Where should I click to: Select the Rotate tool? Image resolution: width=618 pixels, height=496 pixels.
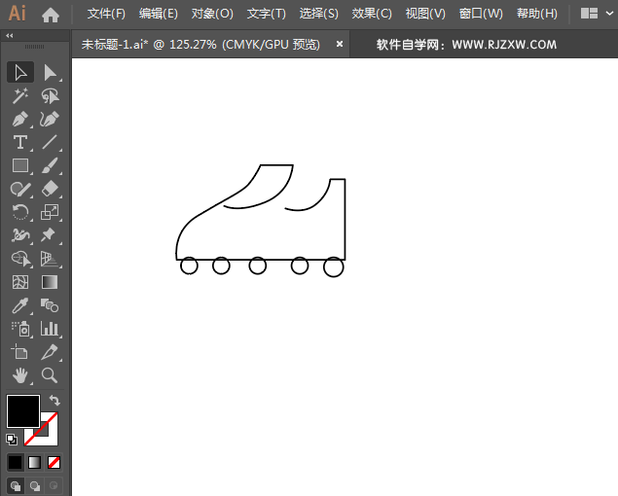[x=20, y=212]
